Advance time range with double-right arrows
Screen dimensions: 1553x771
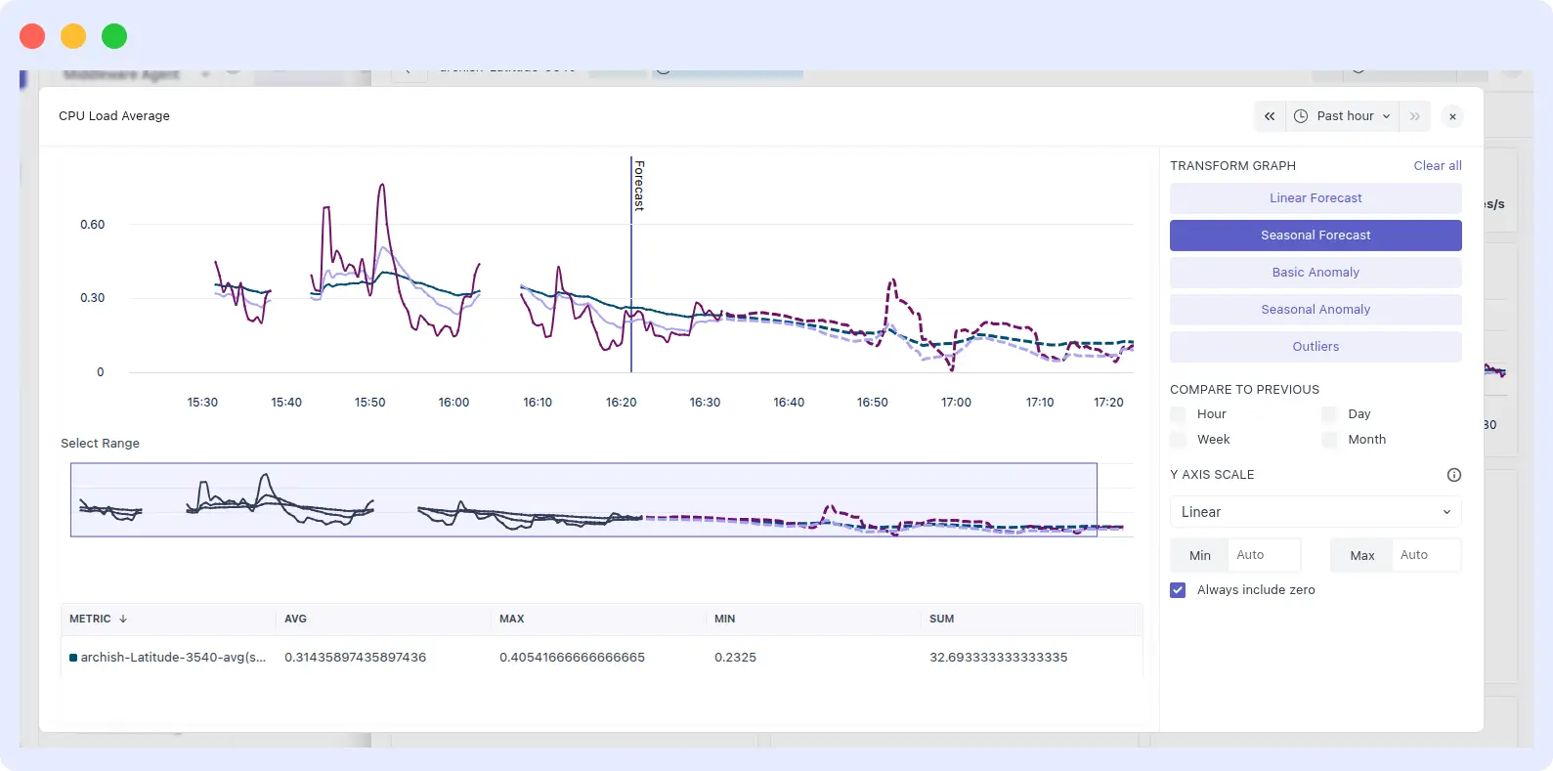pos(1414,116)
